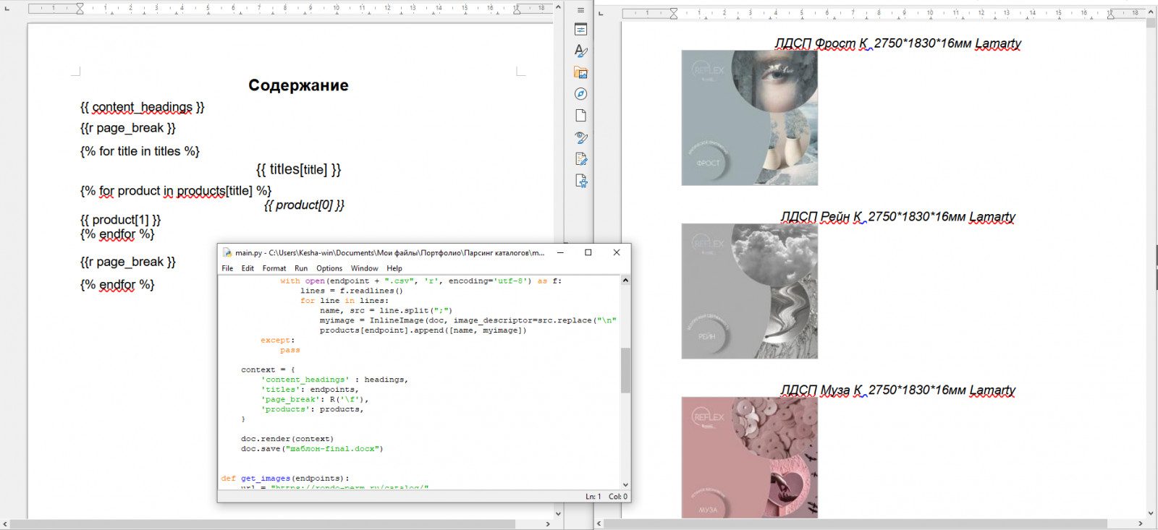Click the "pass" line in main.py

pos(290,351)
